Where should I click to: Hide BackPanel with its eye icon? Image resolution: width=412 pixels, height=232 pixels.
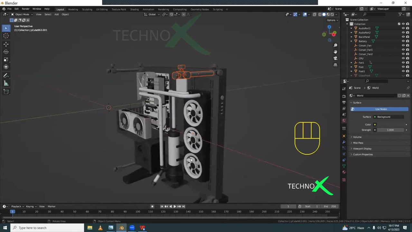click(x=403, y=37)
